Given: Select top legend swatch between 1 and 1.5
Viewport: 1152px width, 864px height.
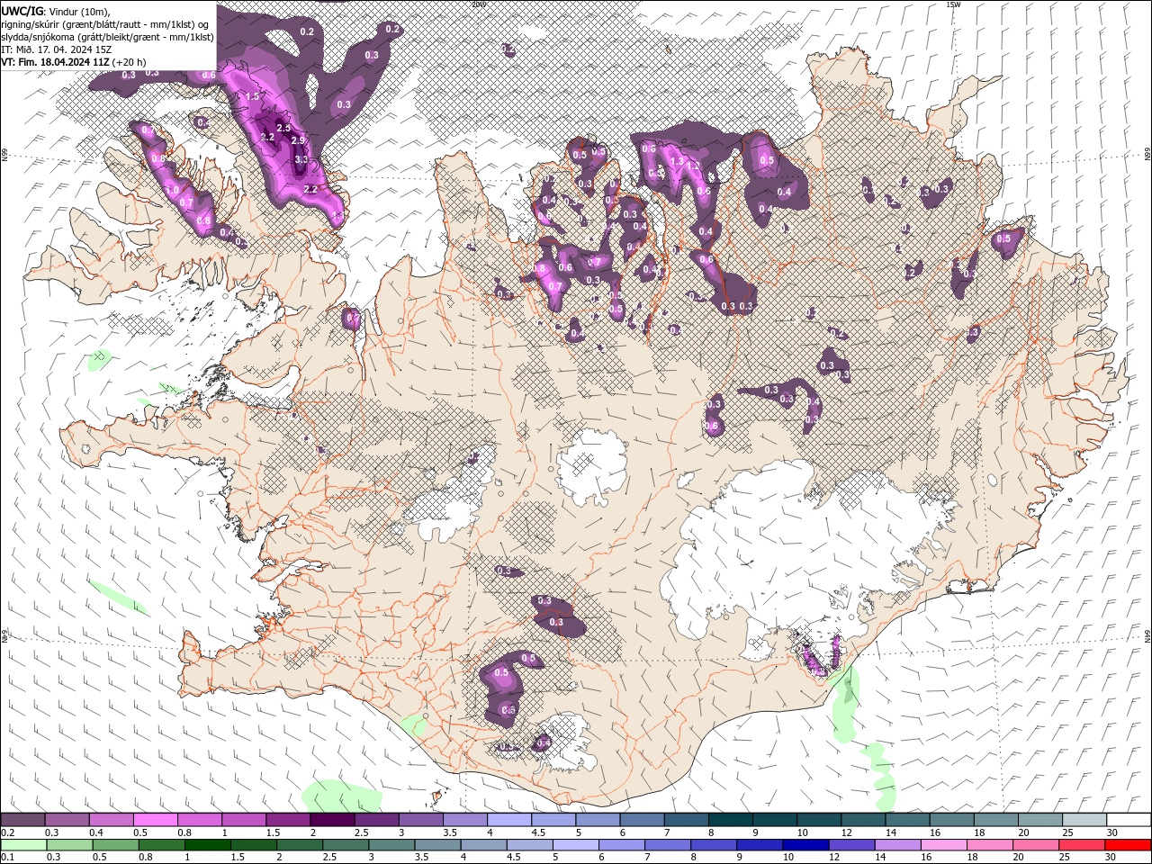Looking at the screenshot, I should [x=243, y=820].
